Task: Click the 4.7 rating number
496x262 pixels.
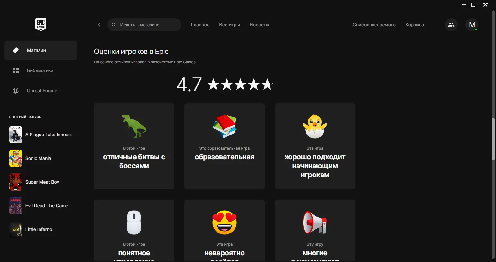Action: click(189, 85)
